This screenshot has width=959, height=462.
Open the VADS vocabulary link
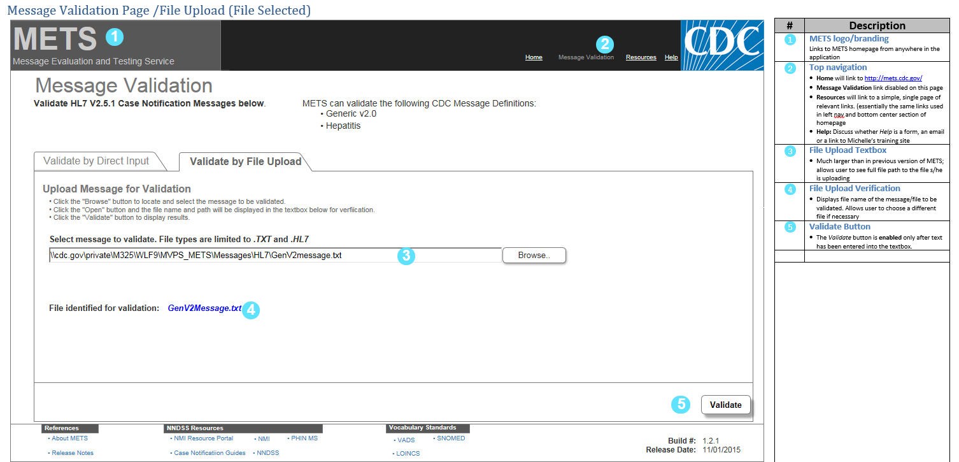406,440
